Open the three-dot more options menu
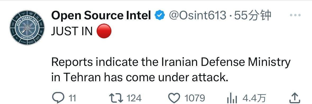 tap(295, 15)
